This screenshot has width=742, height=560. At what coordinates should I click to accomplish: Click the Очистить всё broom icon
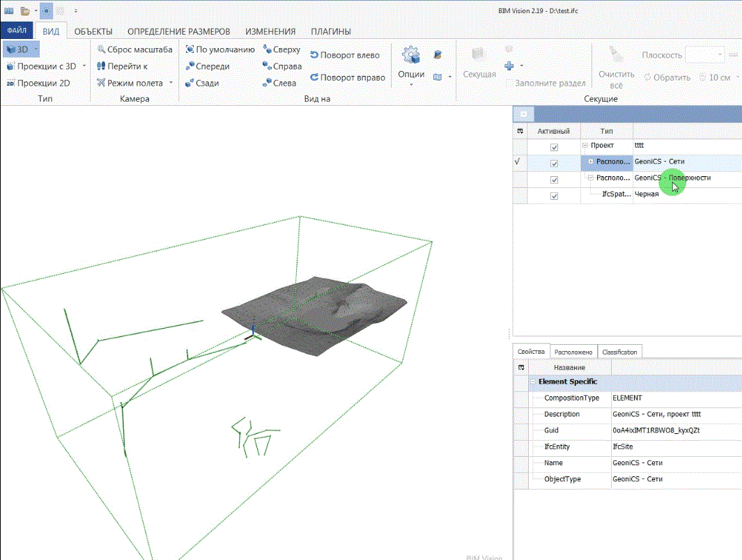[616, 55]
